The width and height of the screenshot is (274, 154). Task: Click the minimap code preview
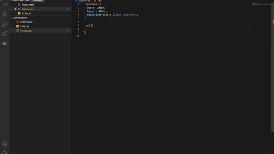click(262, 4)
